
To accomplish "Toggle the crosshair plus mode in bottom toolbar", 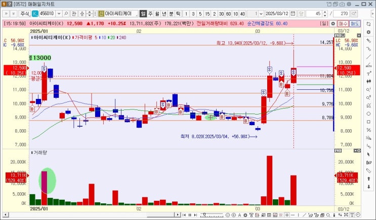I will click(287, 215).
